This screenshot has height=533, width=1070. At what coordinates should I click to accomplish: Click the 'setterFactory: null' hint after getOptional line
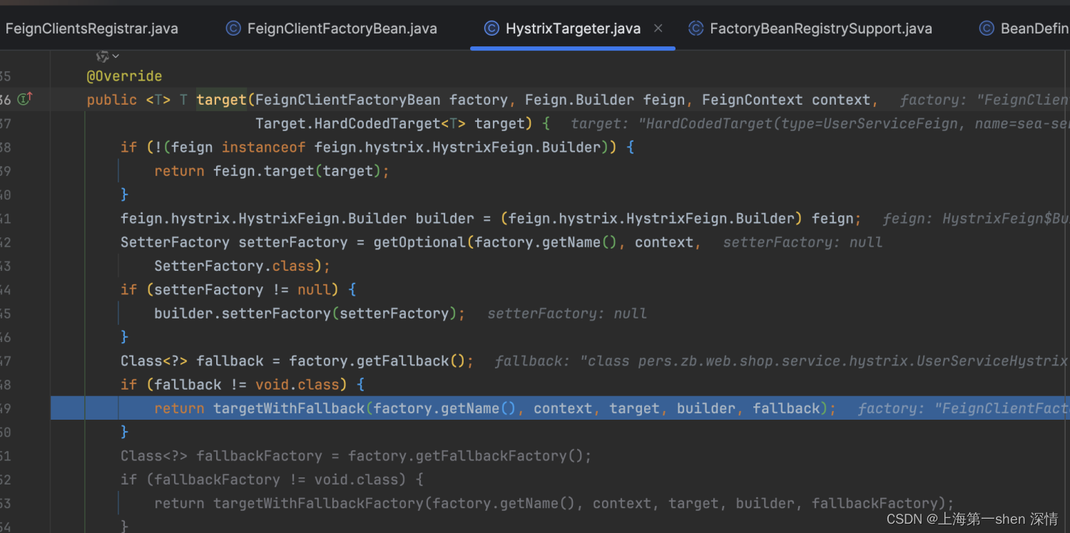pos(803,242)
